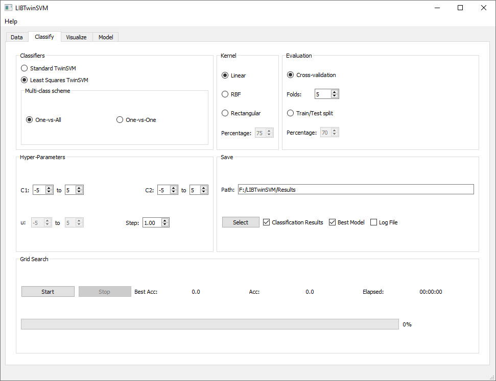This screenshot has height=381, width=496.
Task: Choose the One-vs-All multi-class scheme
Action: [x=43, y=120]
